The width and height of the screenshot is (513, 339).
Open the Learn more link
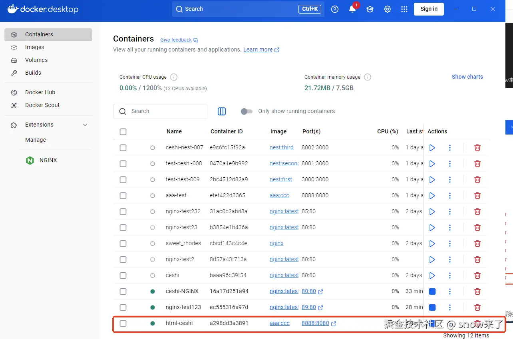pyautogui.click(x=261, y=50)
